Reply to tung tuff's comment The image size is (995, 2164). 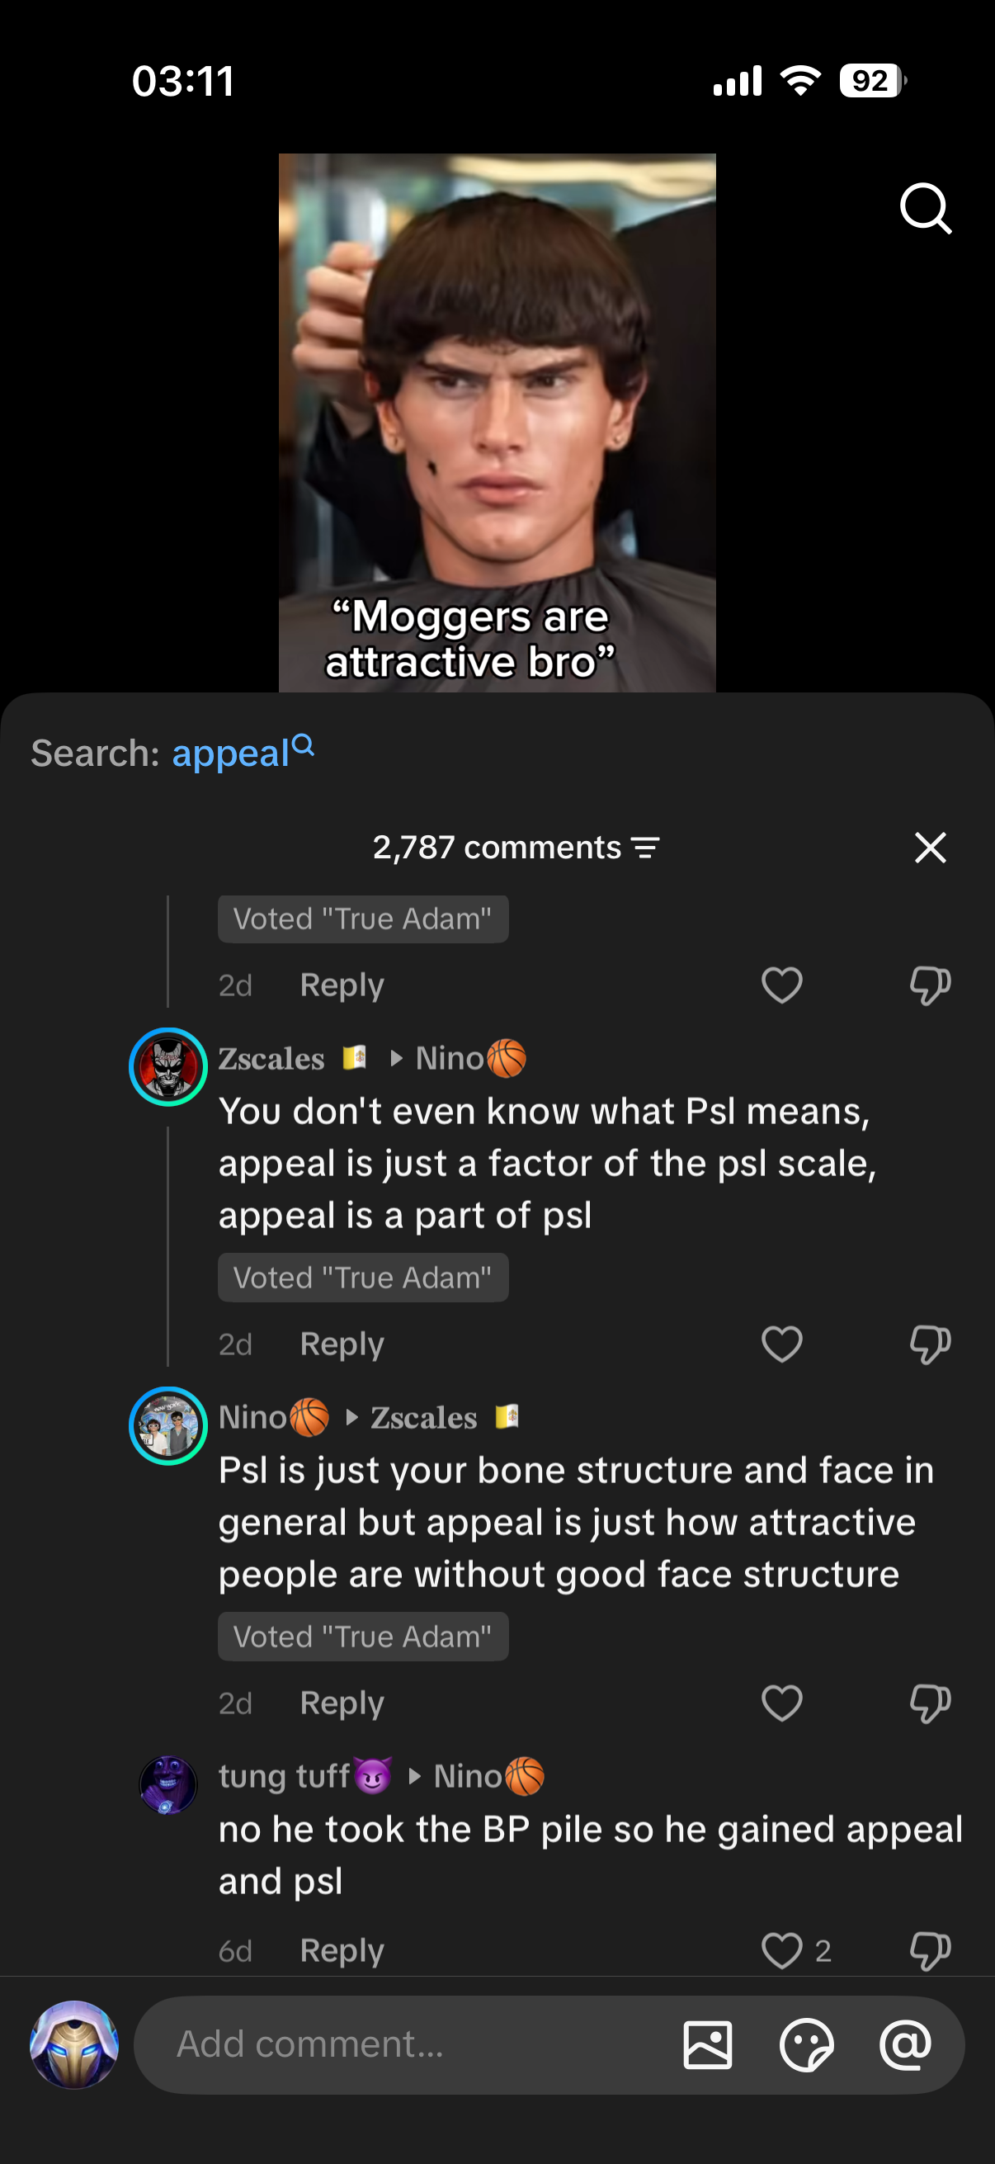tap(342, 1950)
